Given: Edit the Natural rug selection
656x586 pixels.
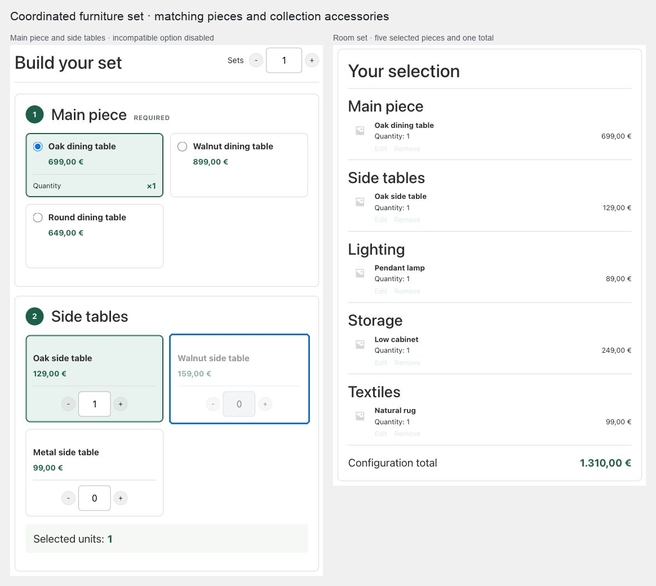Looking at the screenshot, I should click(x=381, y=434).
